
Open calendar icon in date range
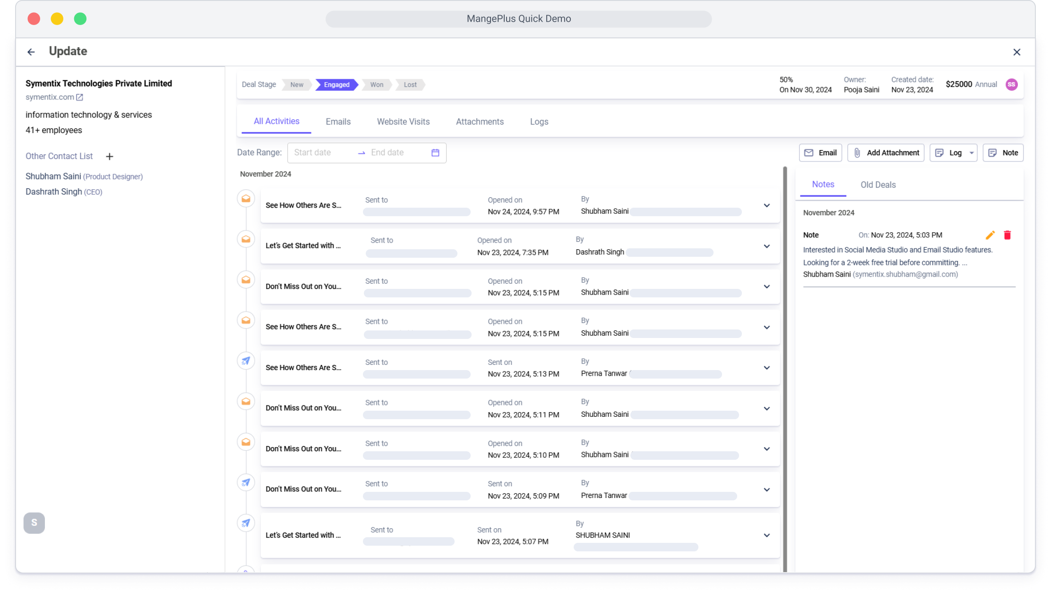(435, 153)
